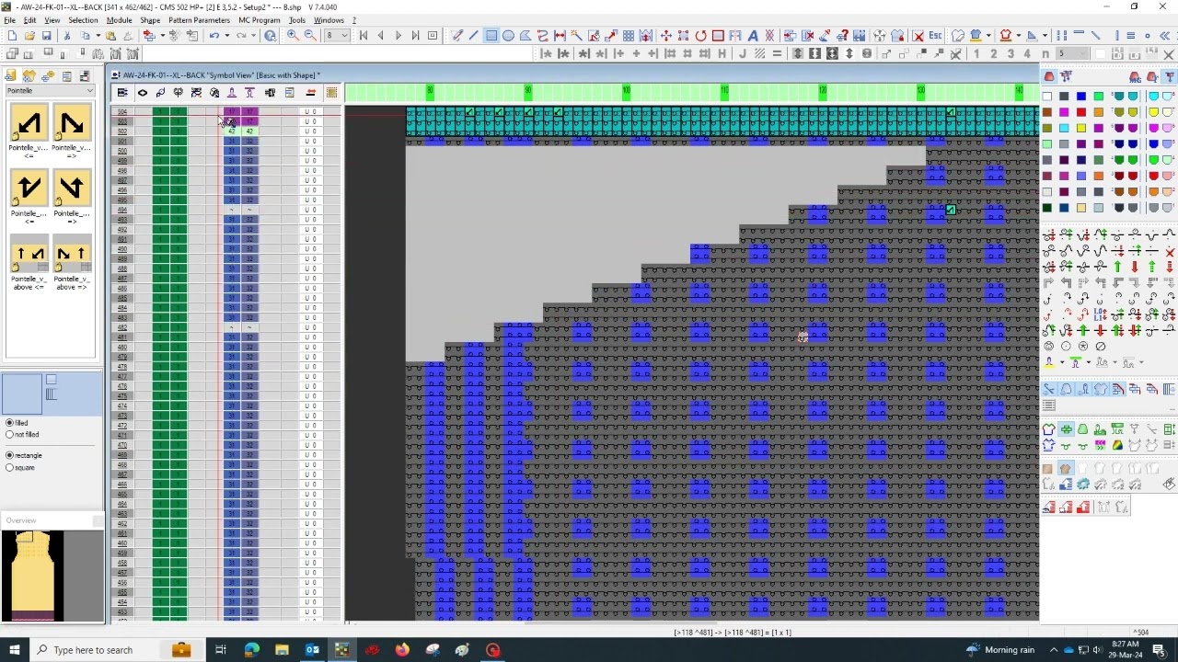Select the 'not filled' radio option

coord(10,434)
